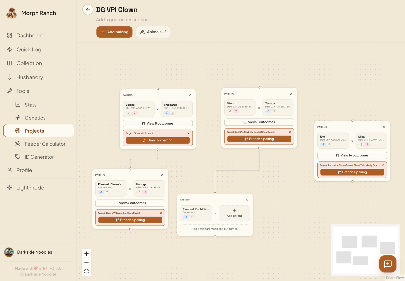Screen dimensions: 405x281
Task: Collapse the Tools section in the sidebar
Action: pos(38,91)
